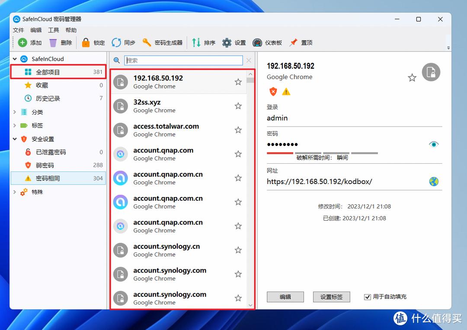Star the 32ss.xyz entry as favorite
Image resolution: width=467 pixels, height=330 pixels.
(238, 106)
